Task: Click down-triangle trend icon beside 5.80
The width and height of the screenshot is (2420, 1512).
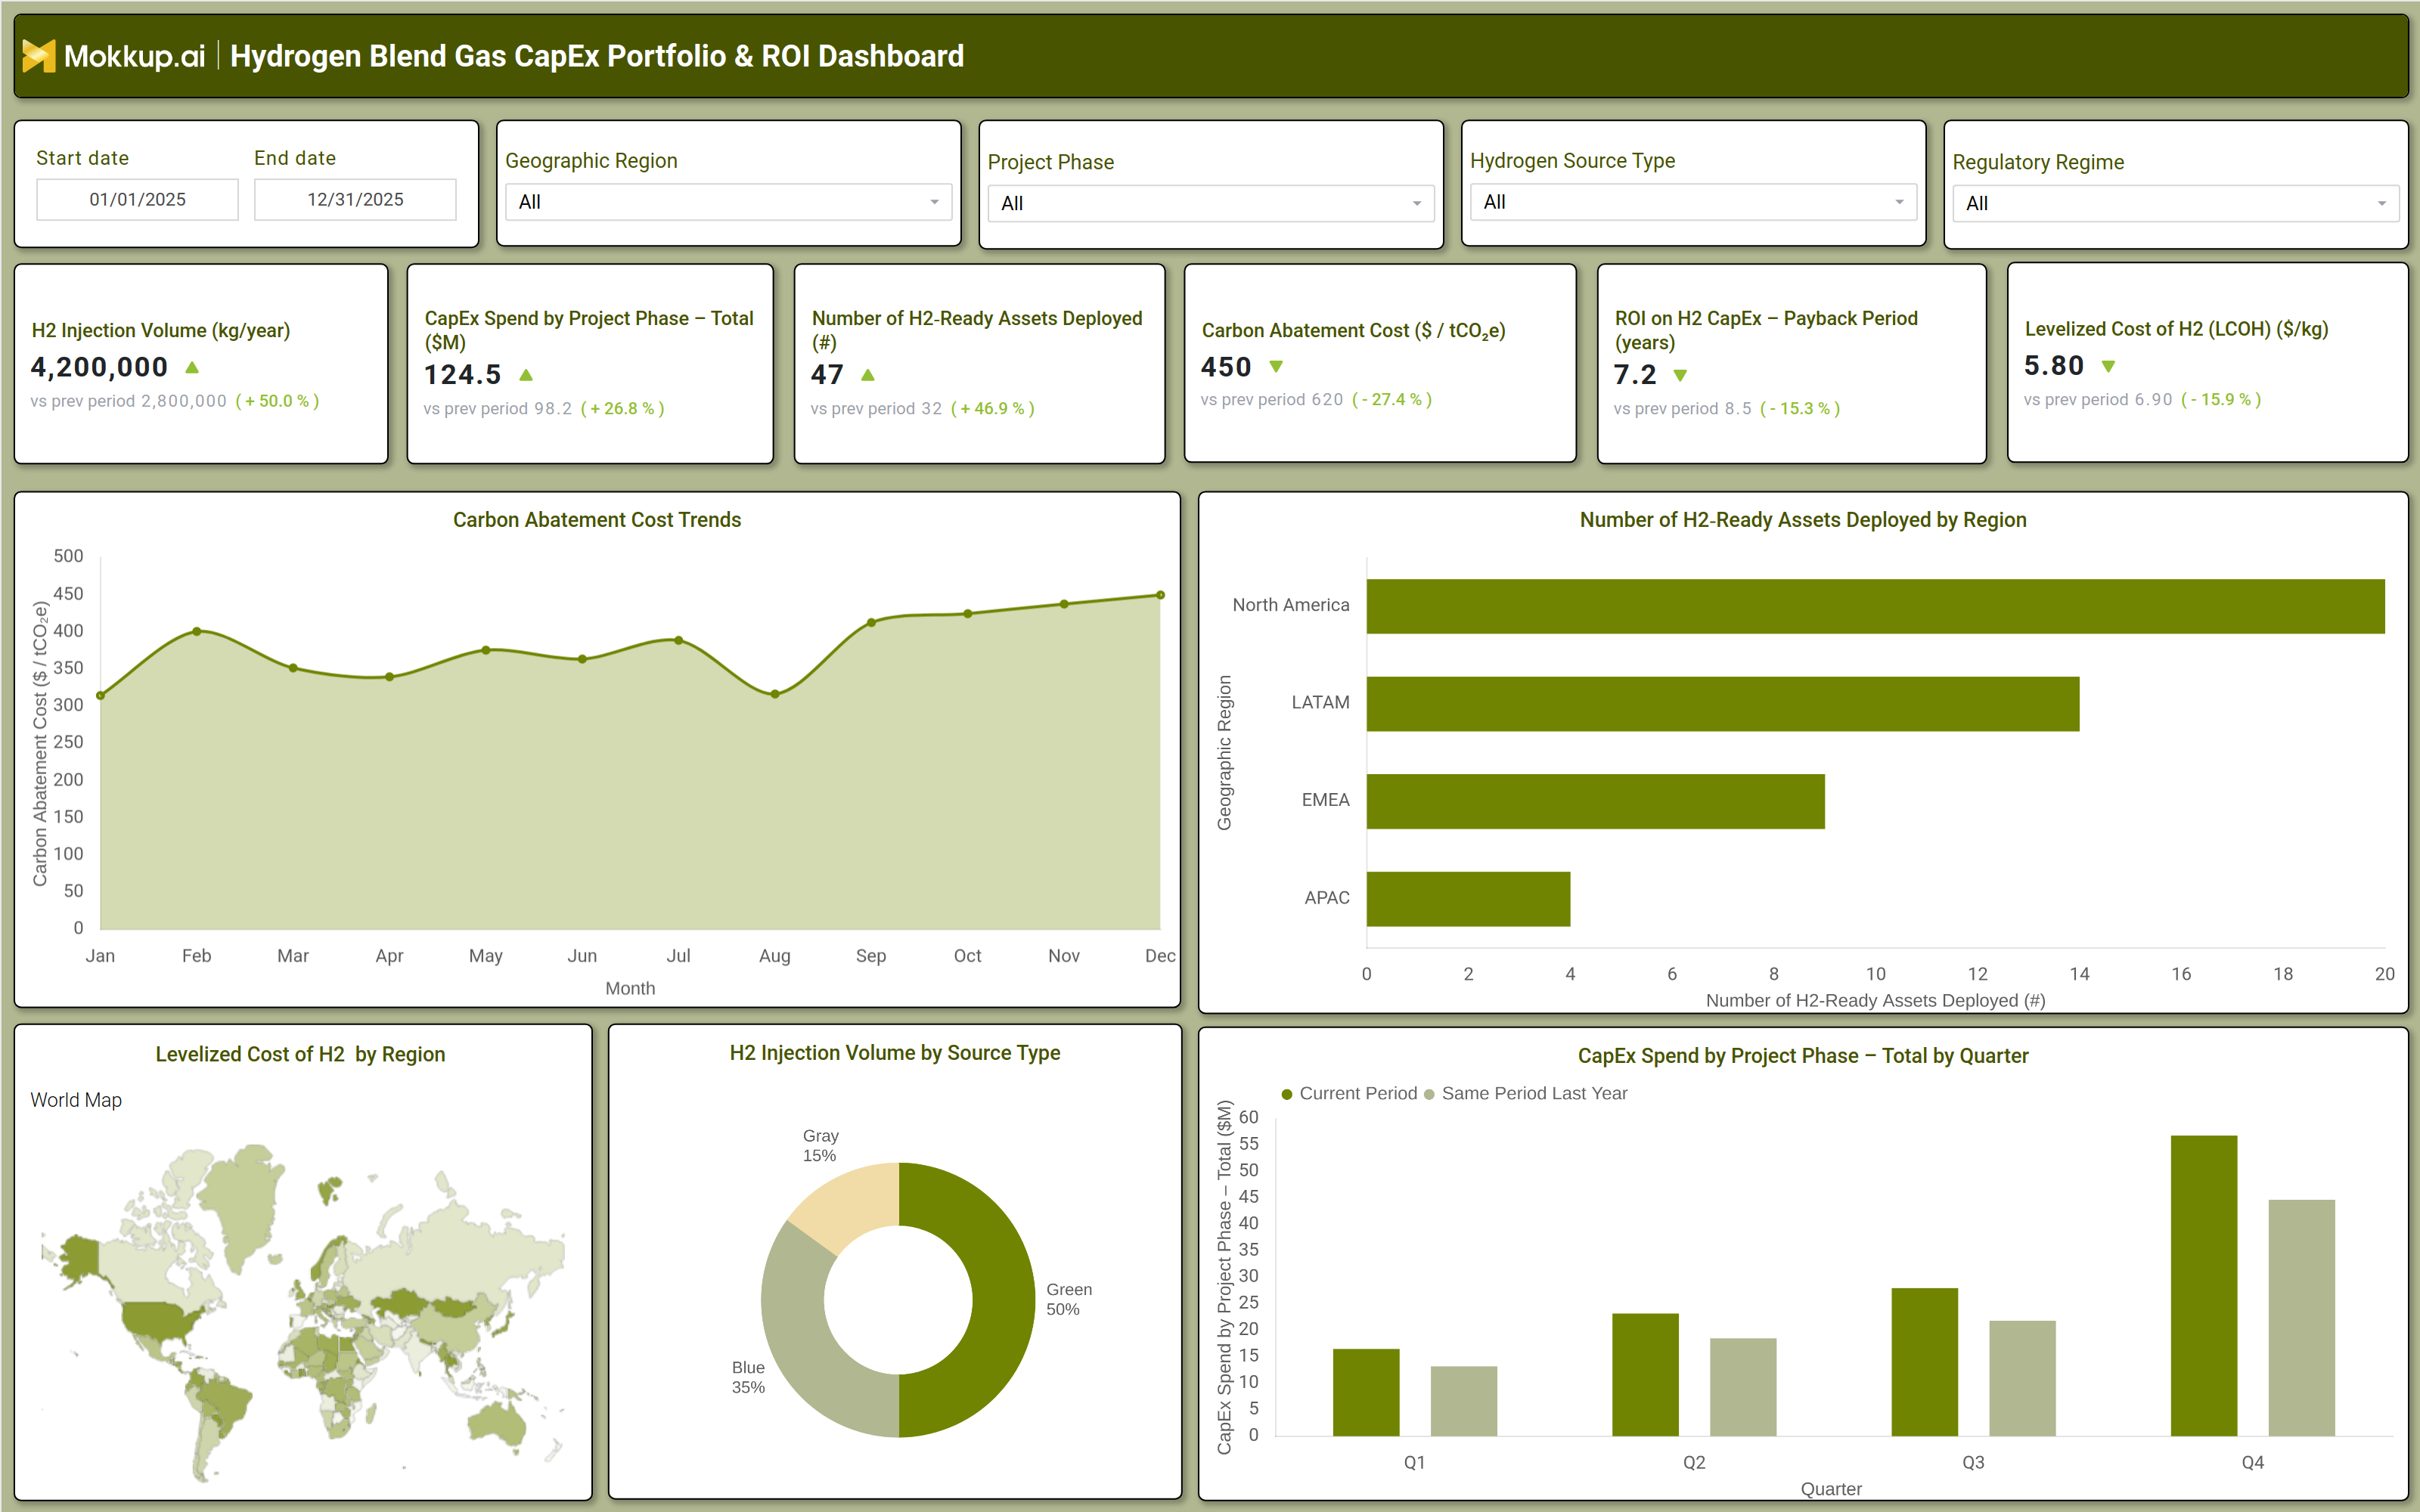Action: point(2108,367)
